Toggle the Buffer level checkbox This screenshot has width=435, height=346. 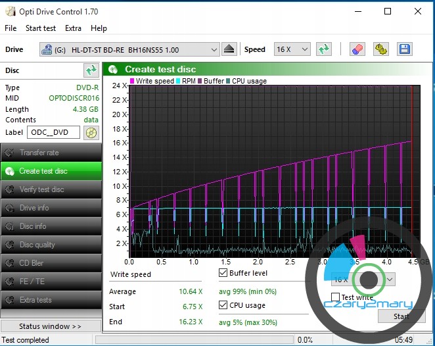point(223,273)
